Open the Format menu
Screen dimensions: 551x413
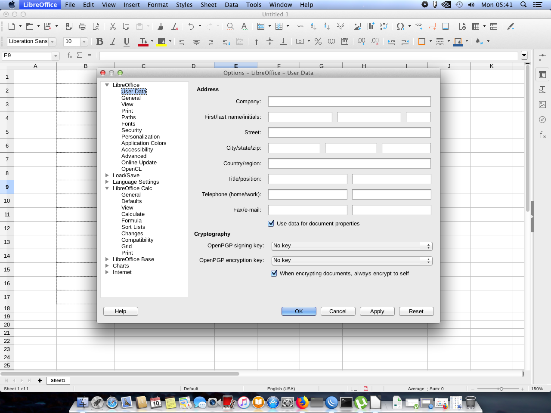[158, 5]
